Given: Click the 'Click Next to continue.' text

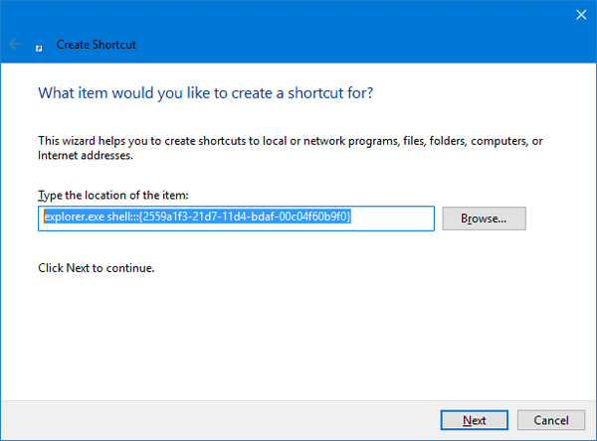Looking at the screenshot, I should pyautogui.click(x=97, y=268).
